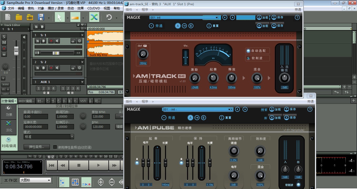
Task: Open the 效果 effects panel icon
Action: pos(9,111)
